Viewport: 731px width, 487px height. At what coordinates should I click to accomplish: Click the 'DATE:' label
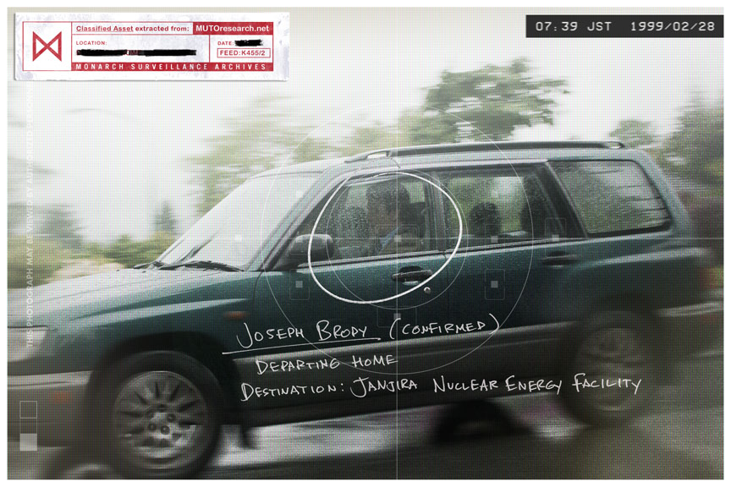pyautogui.click(x=225, y=43)
